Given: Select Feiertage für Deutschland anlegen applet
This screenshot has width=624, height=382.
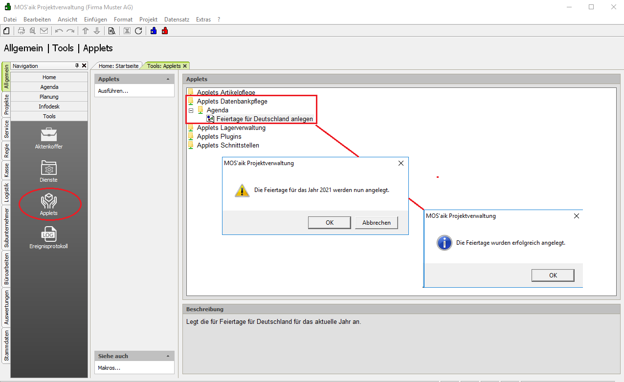Looking at the screenshot, I should pos(264,119).
